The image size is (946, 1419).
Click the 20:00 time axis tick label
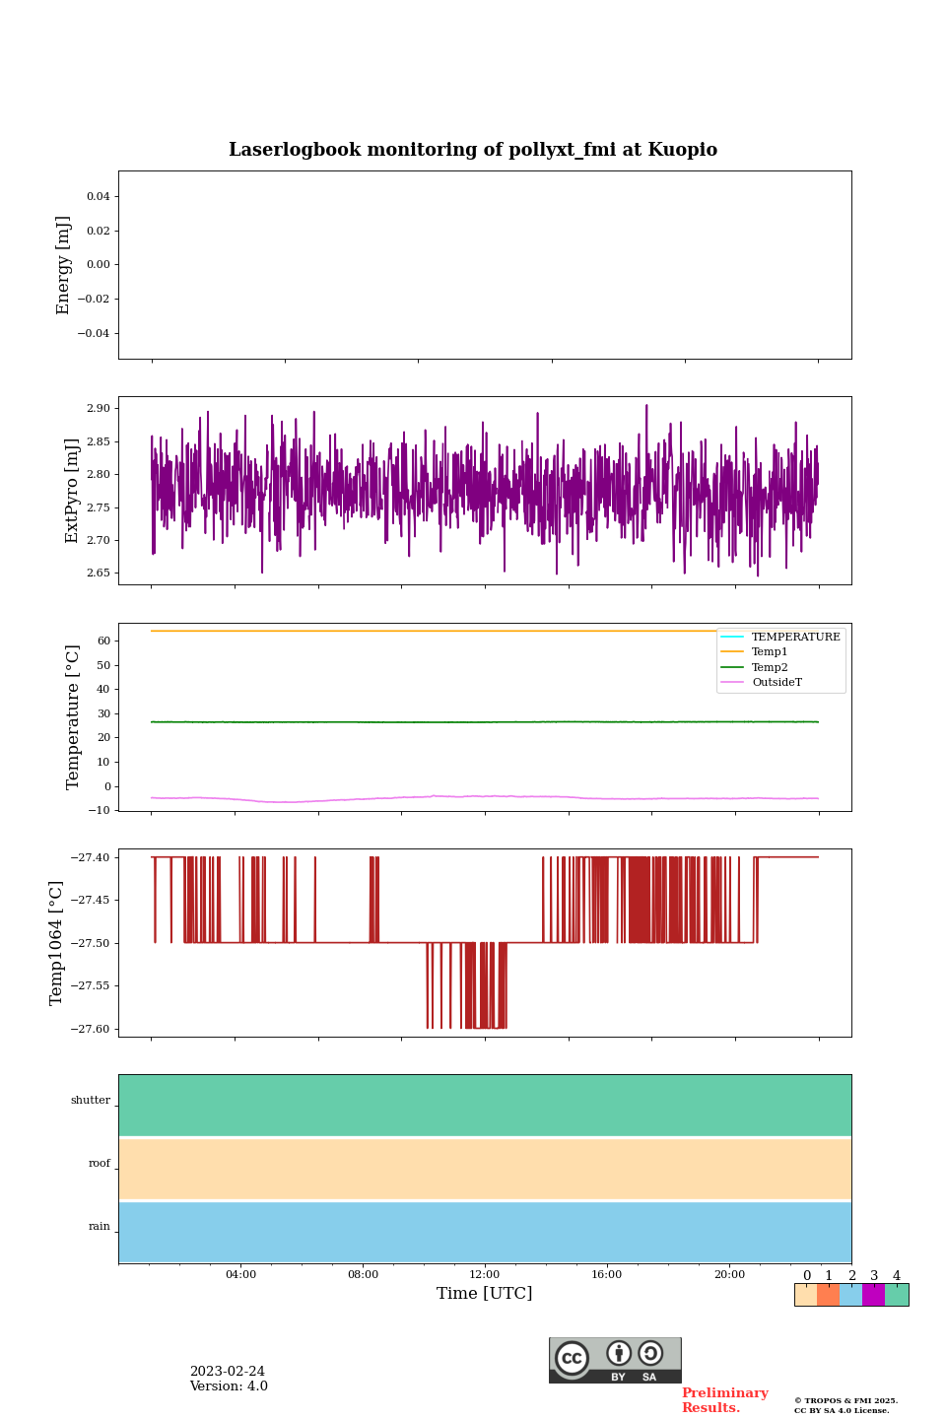(729, 1274)
